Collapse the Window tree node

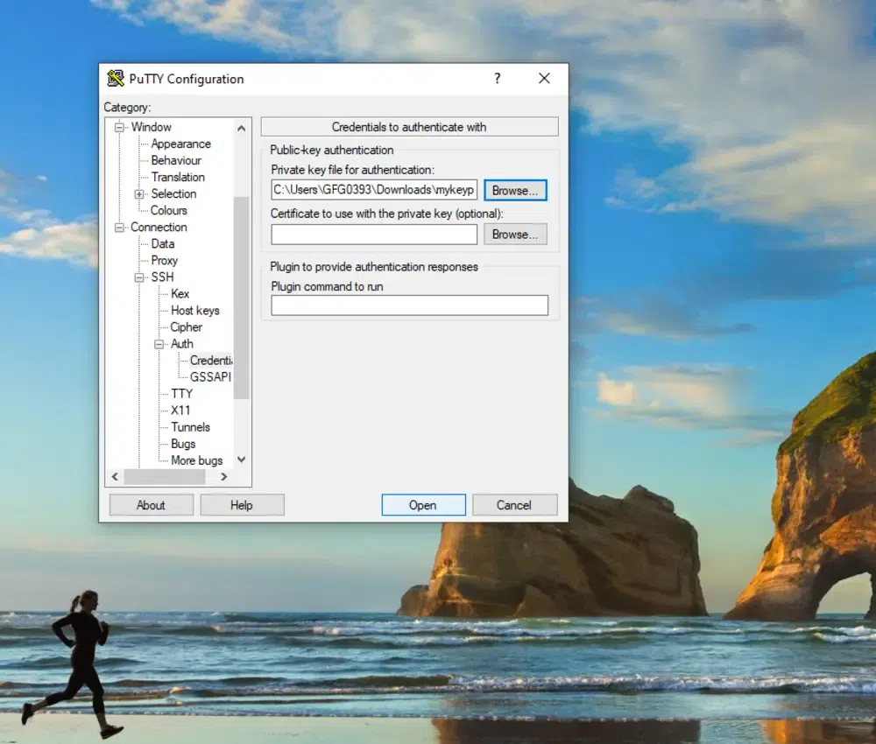119,127
